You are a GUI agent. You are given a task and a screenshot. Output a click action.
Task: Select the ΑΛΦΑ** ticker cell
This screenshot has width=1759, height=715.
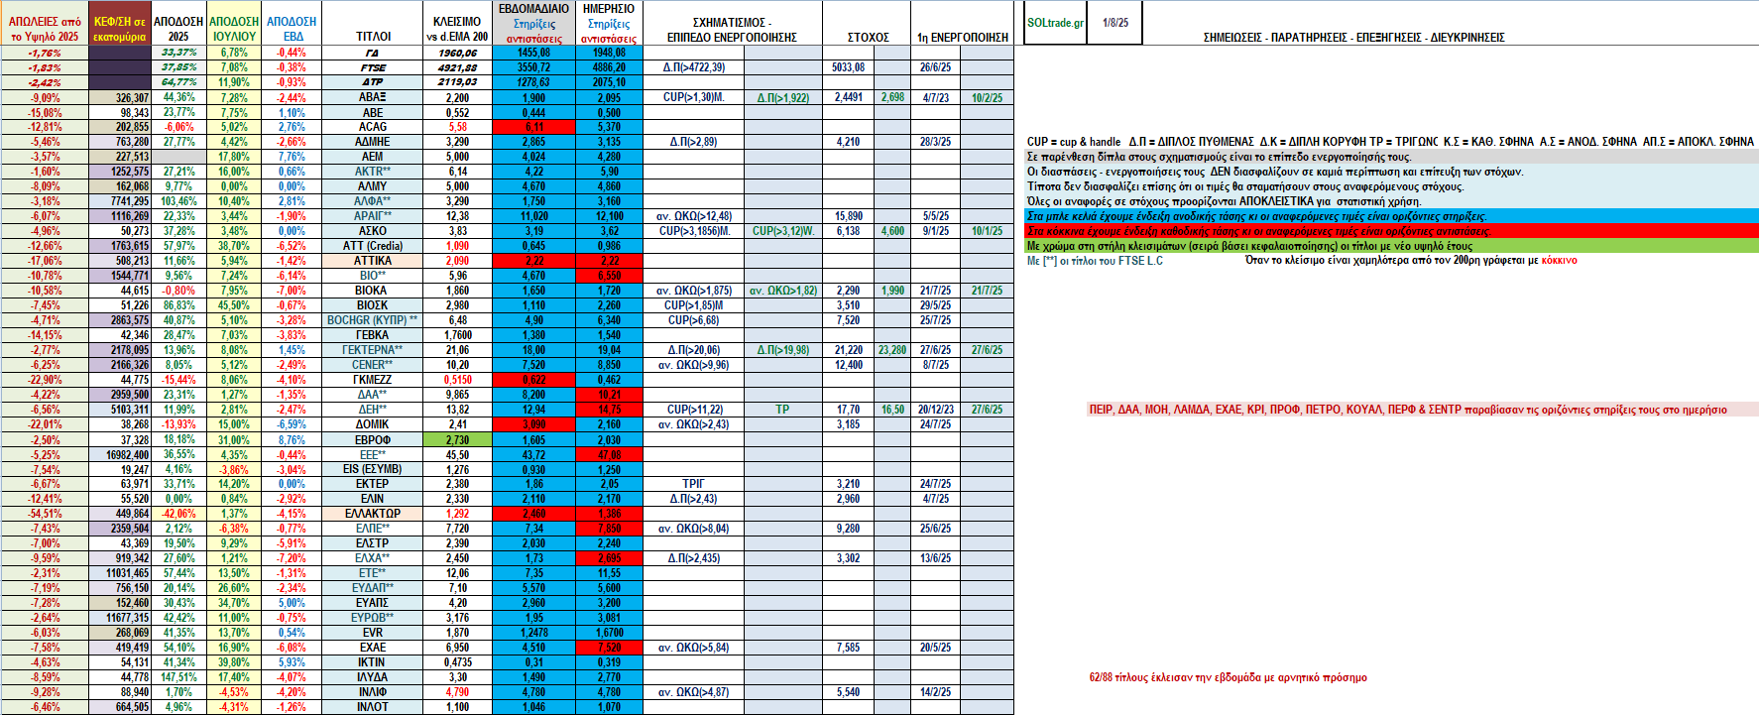coord(373,201)
